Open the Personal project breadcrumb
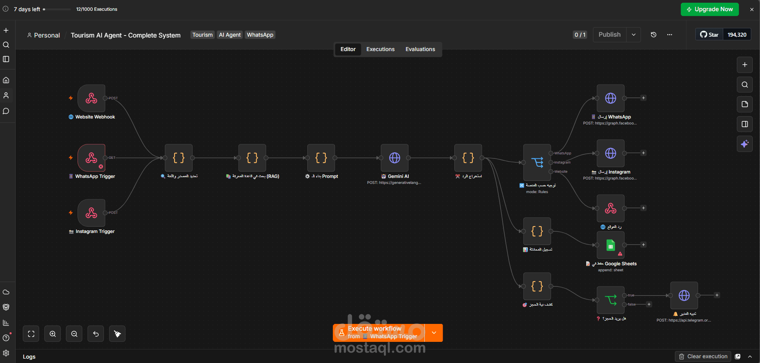Image resolution: width=760 pixels, height=363 pixels. point(44,35)
